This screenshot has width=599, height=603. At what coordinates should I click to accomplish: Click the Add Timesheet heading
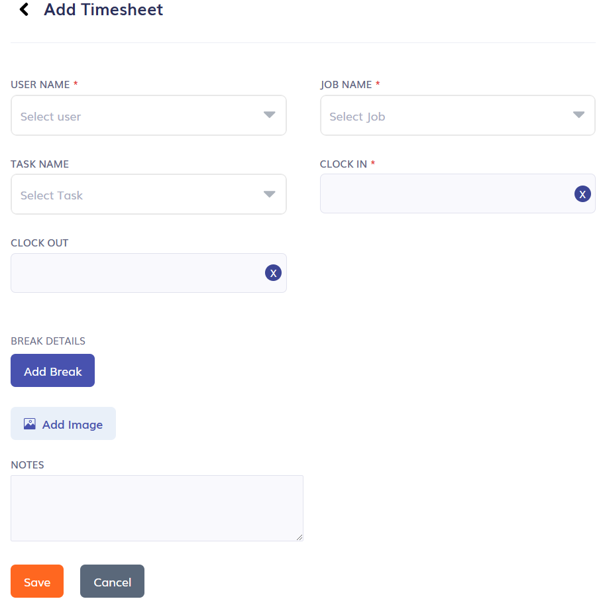[x=103, y=9]
